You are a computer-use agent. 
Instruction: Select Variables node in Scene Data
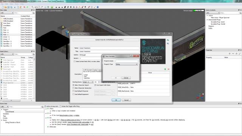[6, 114]
